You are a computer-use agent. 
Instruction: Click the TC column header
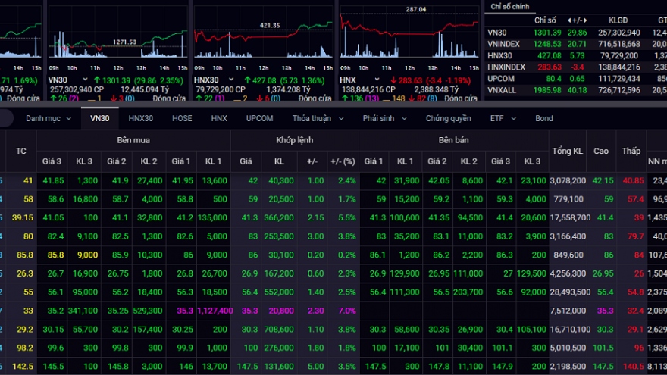[21, 151]
